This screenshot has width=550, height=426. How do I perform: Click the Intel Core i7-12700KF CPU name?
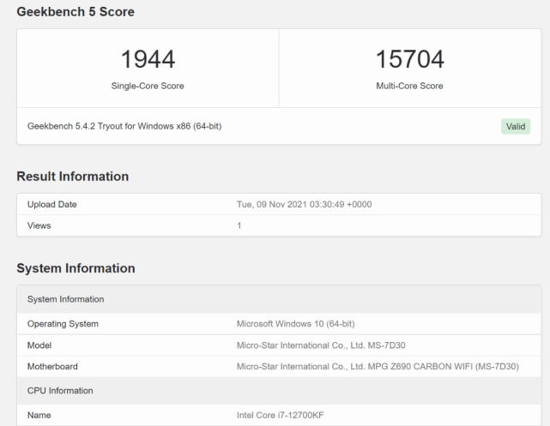pyautogui.click(x=281, y=415)
